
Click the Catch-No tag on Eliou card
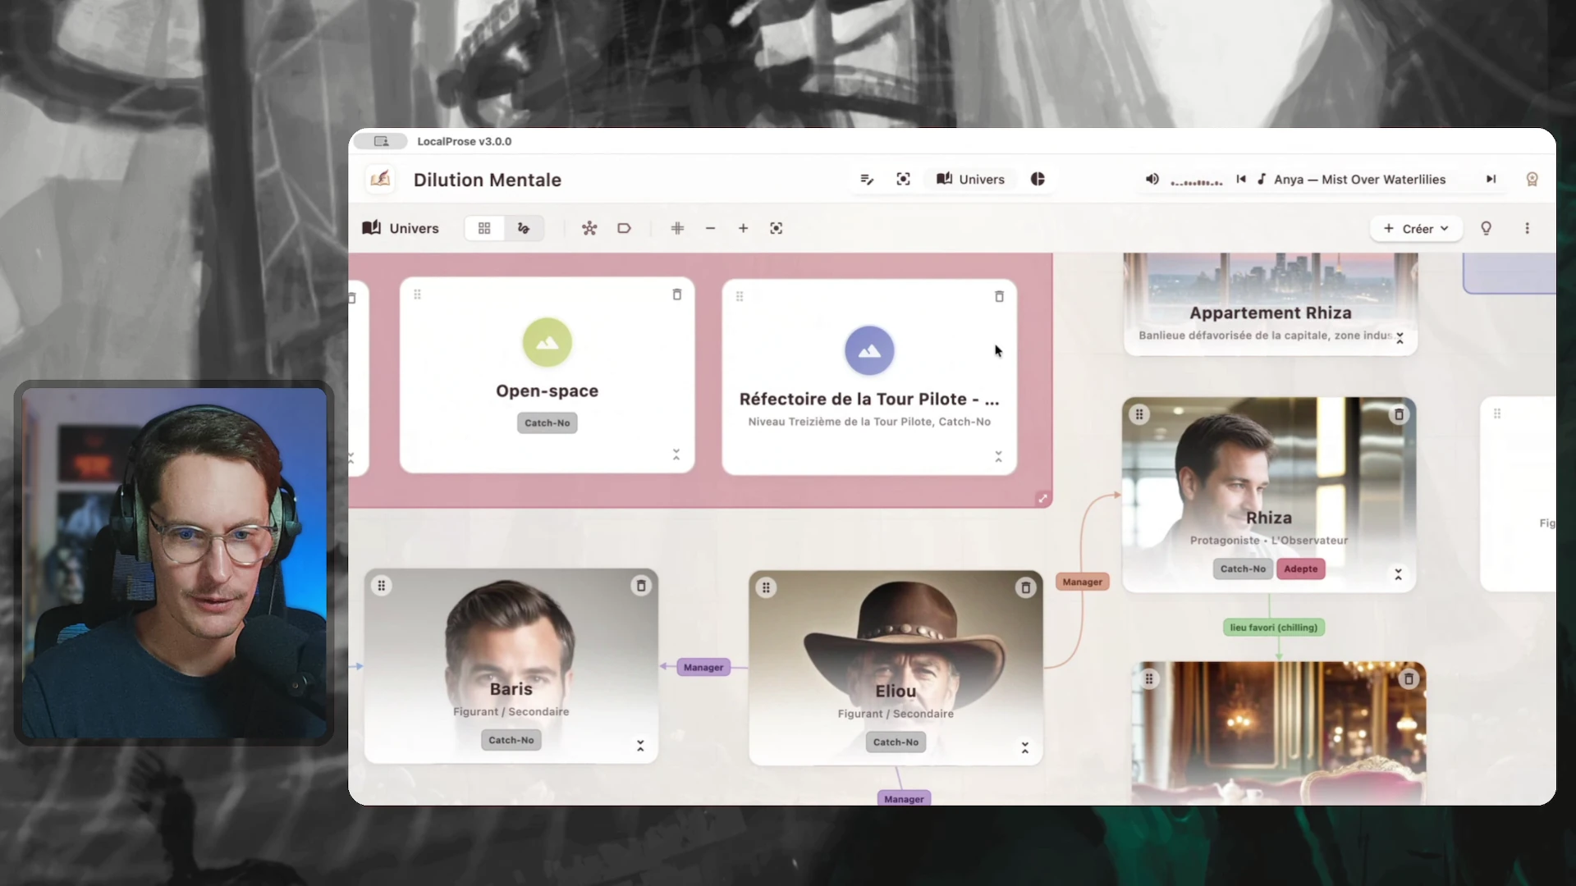point(896,742)
